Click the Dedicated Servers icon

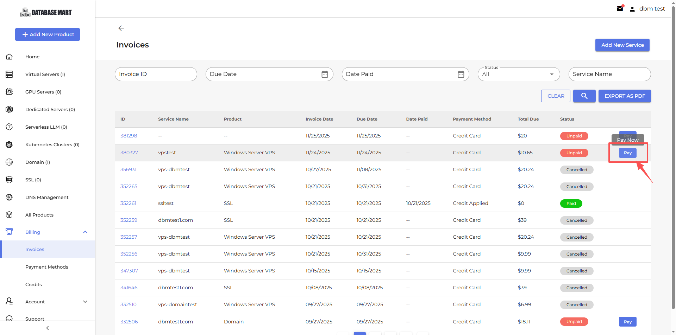point(10,109)
